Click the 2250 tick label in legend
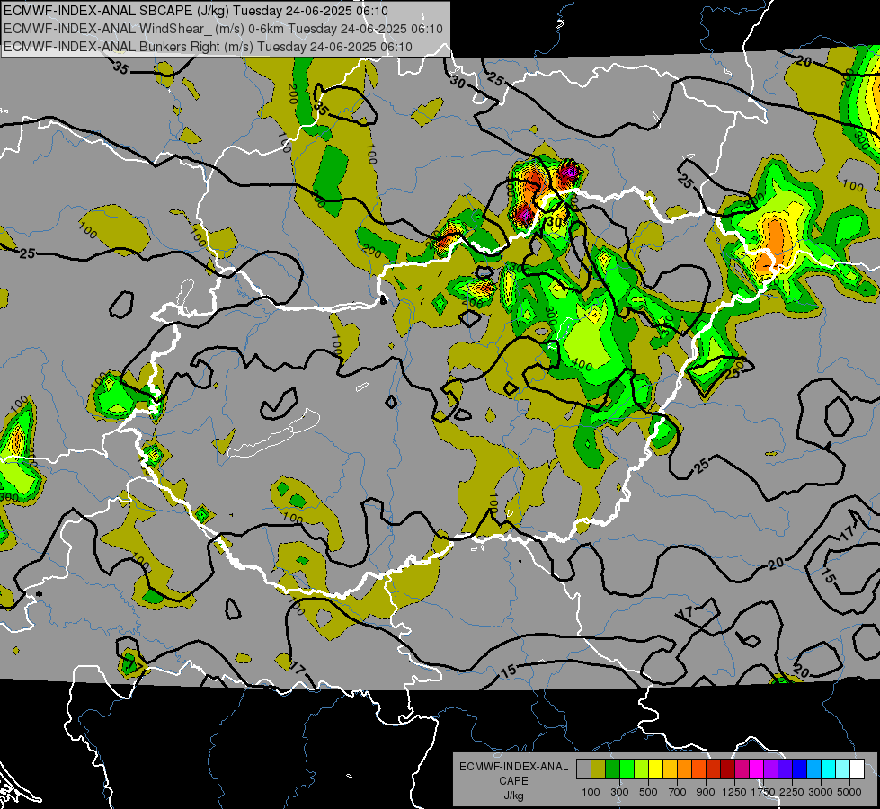Viewport: 880px width, 809px height. coord(791,792)
